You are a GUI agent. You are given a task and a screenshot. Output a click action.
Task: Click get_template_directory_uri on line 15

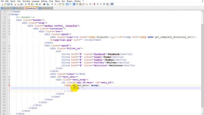pos(173,37)
